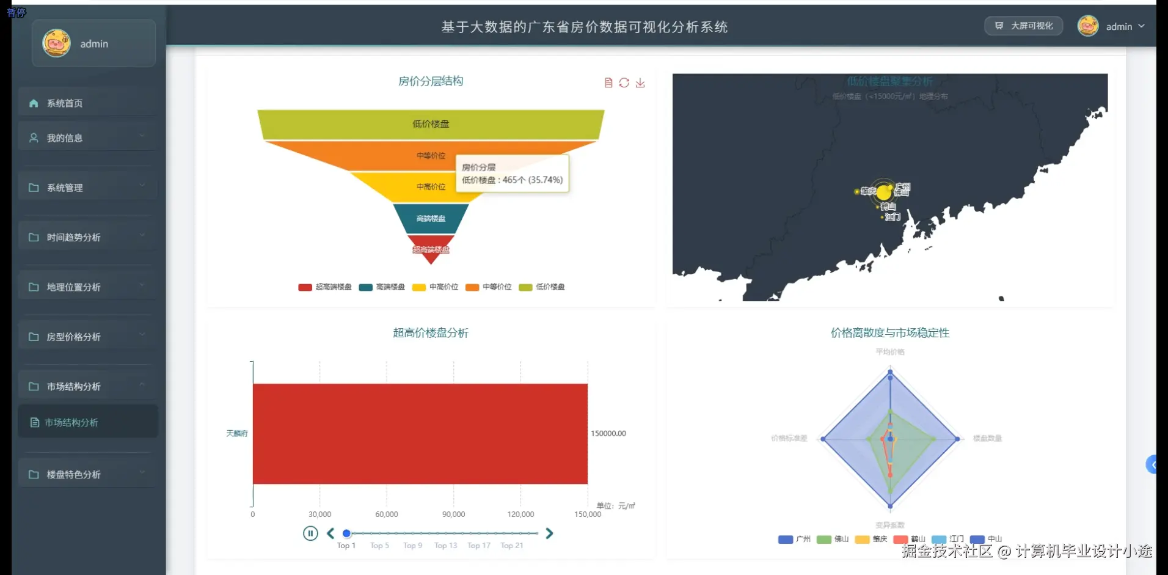Select 地理位置分析 in the sidebar
This screenshot has height=575, width=1168.
click(x=73, y=287)
